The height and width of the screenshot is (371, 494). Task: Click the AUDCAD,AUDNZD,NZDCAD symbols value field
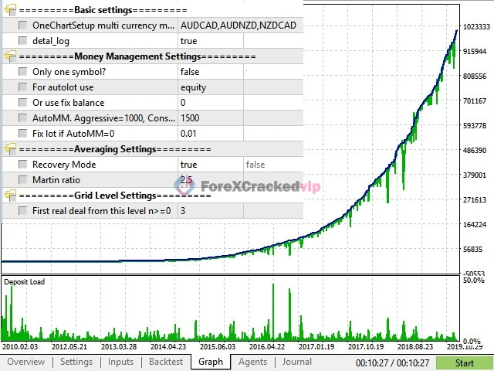(238, 26)
